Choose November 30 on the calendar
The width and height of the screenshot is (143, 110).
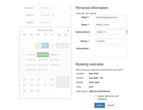pos(38,91)
